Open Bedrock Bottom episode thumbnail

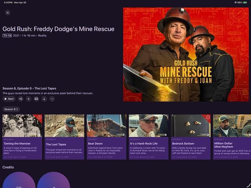click(x=191, y=126)
